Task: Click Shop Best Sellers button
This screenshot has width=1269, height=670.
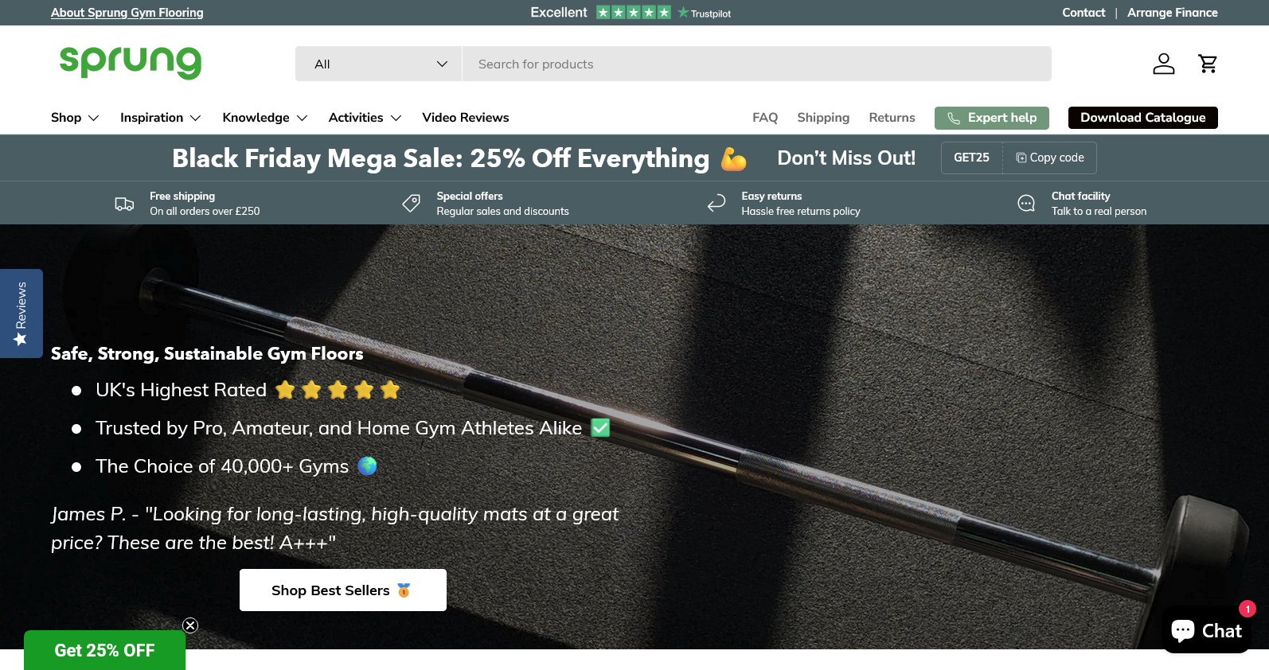Action: tap(342, 590)
